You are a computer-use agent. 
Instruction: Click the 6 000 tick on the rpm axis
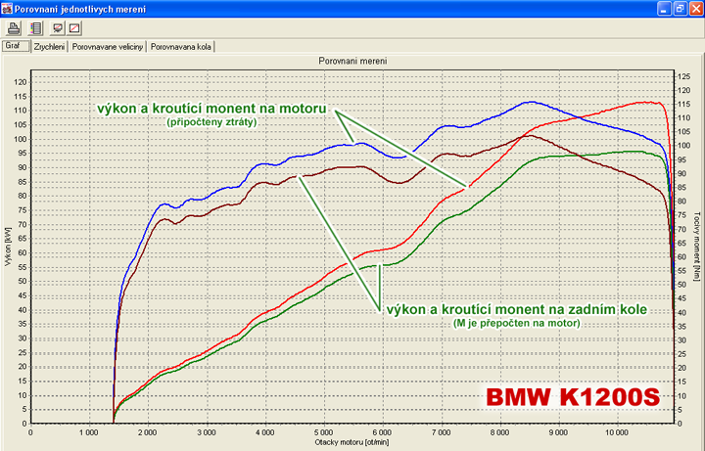tap(382, 432)
